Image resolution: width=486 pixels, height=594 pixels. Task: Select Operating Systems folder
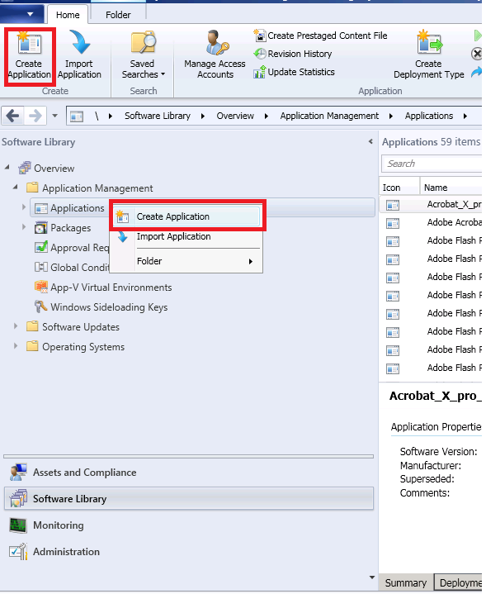76,347
